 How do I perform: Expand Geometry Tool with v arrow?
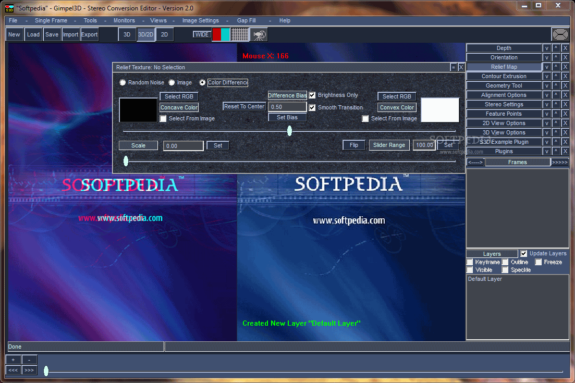click(x=547, y=85)
